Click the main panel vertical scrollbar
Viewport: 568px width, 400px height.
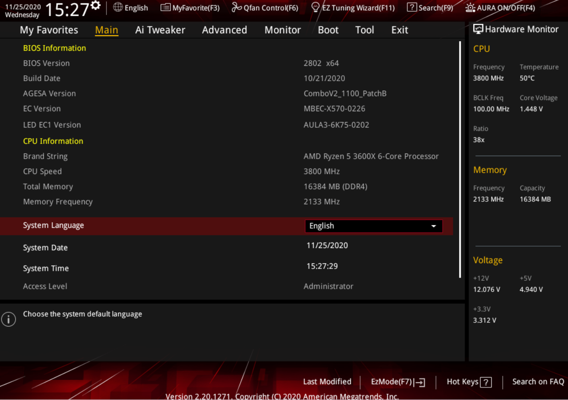tap(460, 160)
